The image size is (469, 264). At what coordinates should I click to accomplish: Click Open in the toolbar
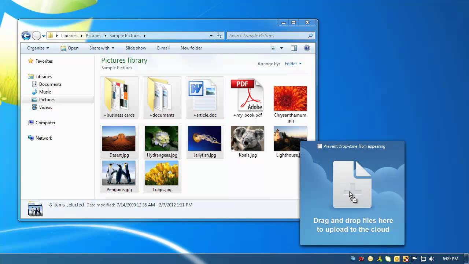(x=69, y=48)
